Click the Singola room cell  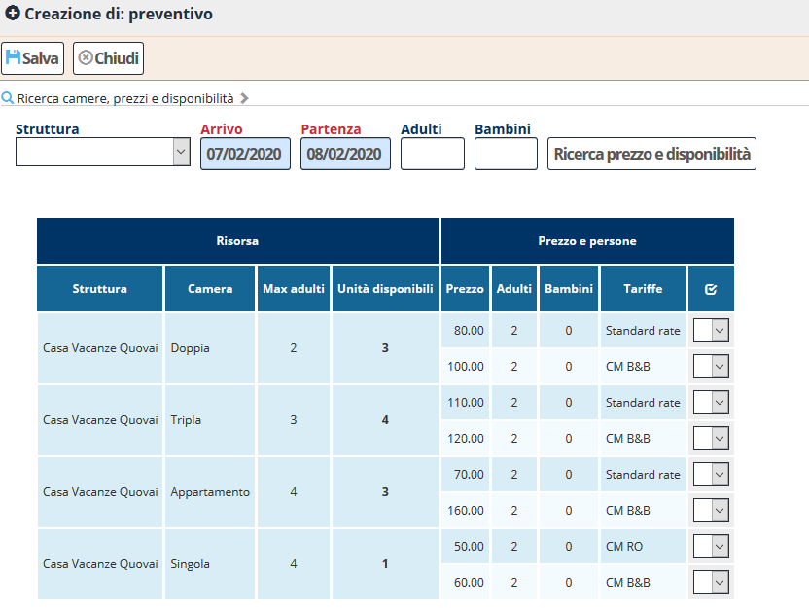pyautogui.click(x=210, y=564)
